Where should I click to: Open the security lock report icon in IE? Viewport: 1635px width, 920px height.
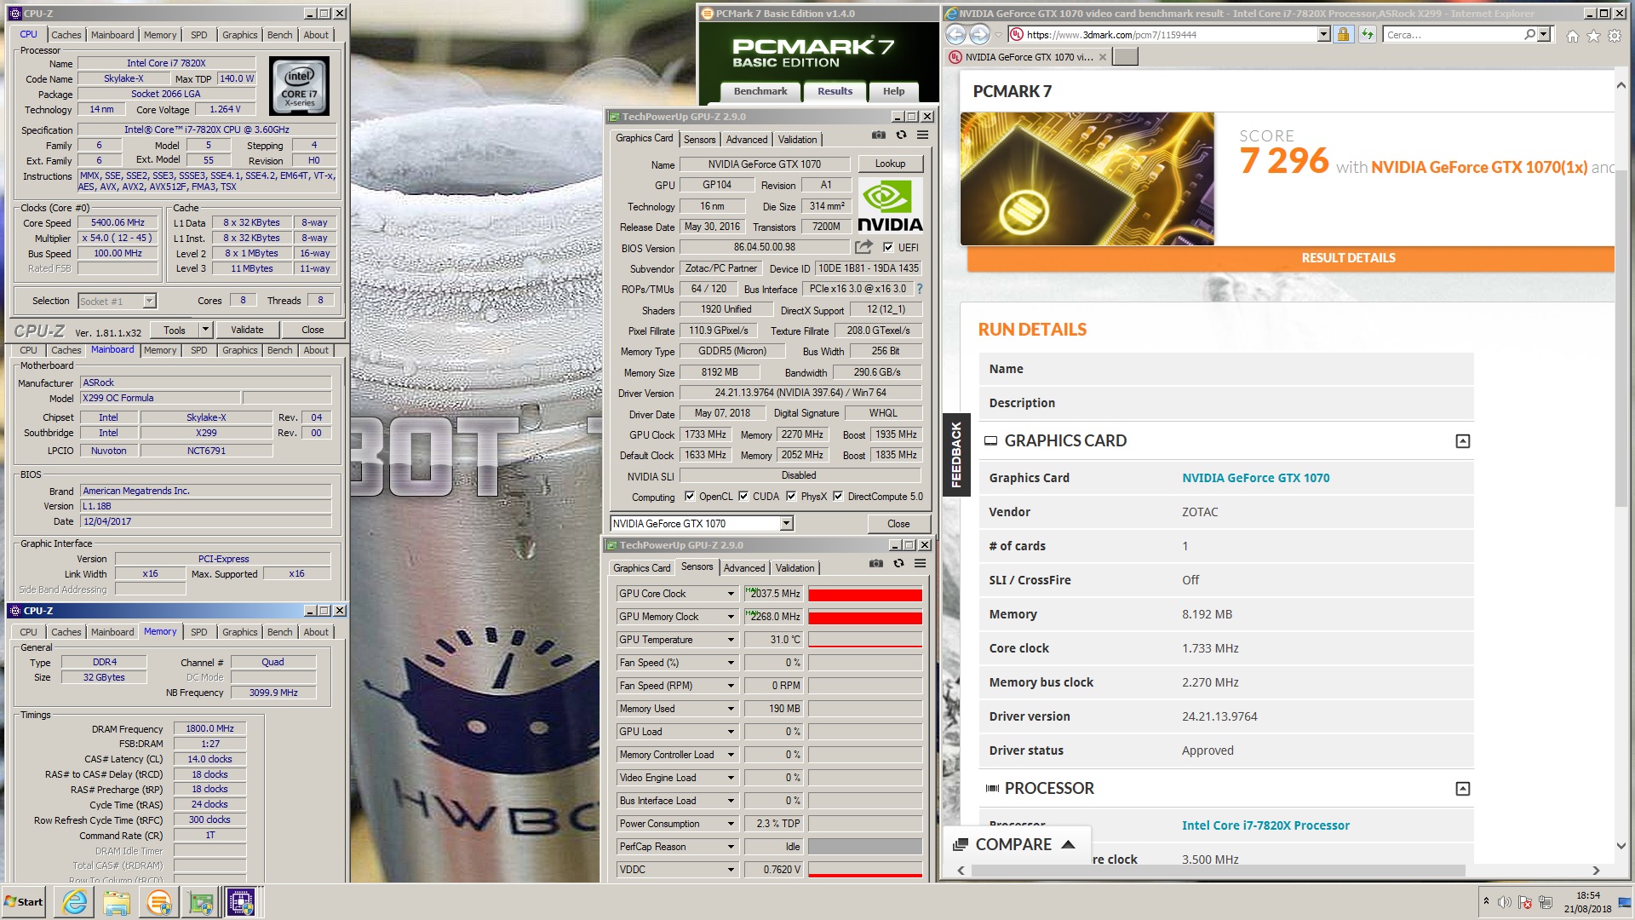[1343, 35]
